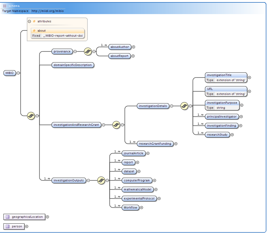The width and height of the screenshot is (269, 238).
Task: Click the sequence icon after provenance
Action: (88, 52)
